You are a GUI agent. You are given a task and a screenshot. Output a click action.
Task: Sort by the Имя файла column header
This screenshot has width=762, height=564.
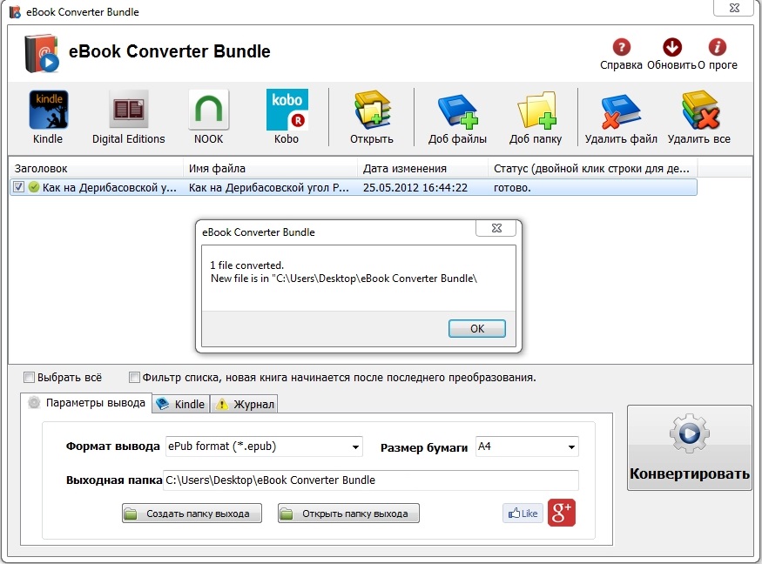(x=270, y=169)
